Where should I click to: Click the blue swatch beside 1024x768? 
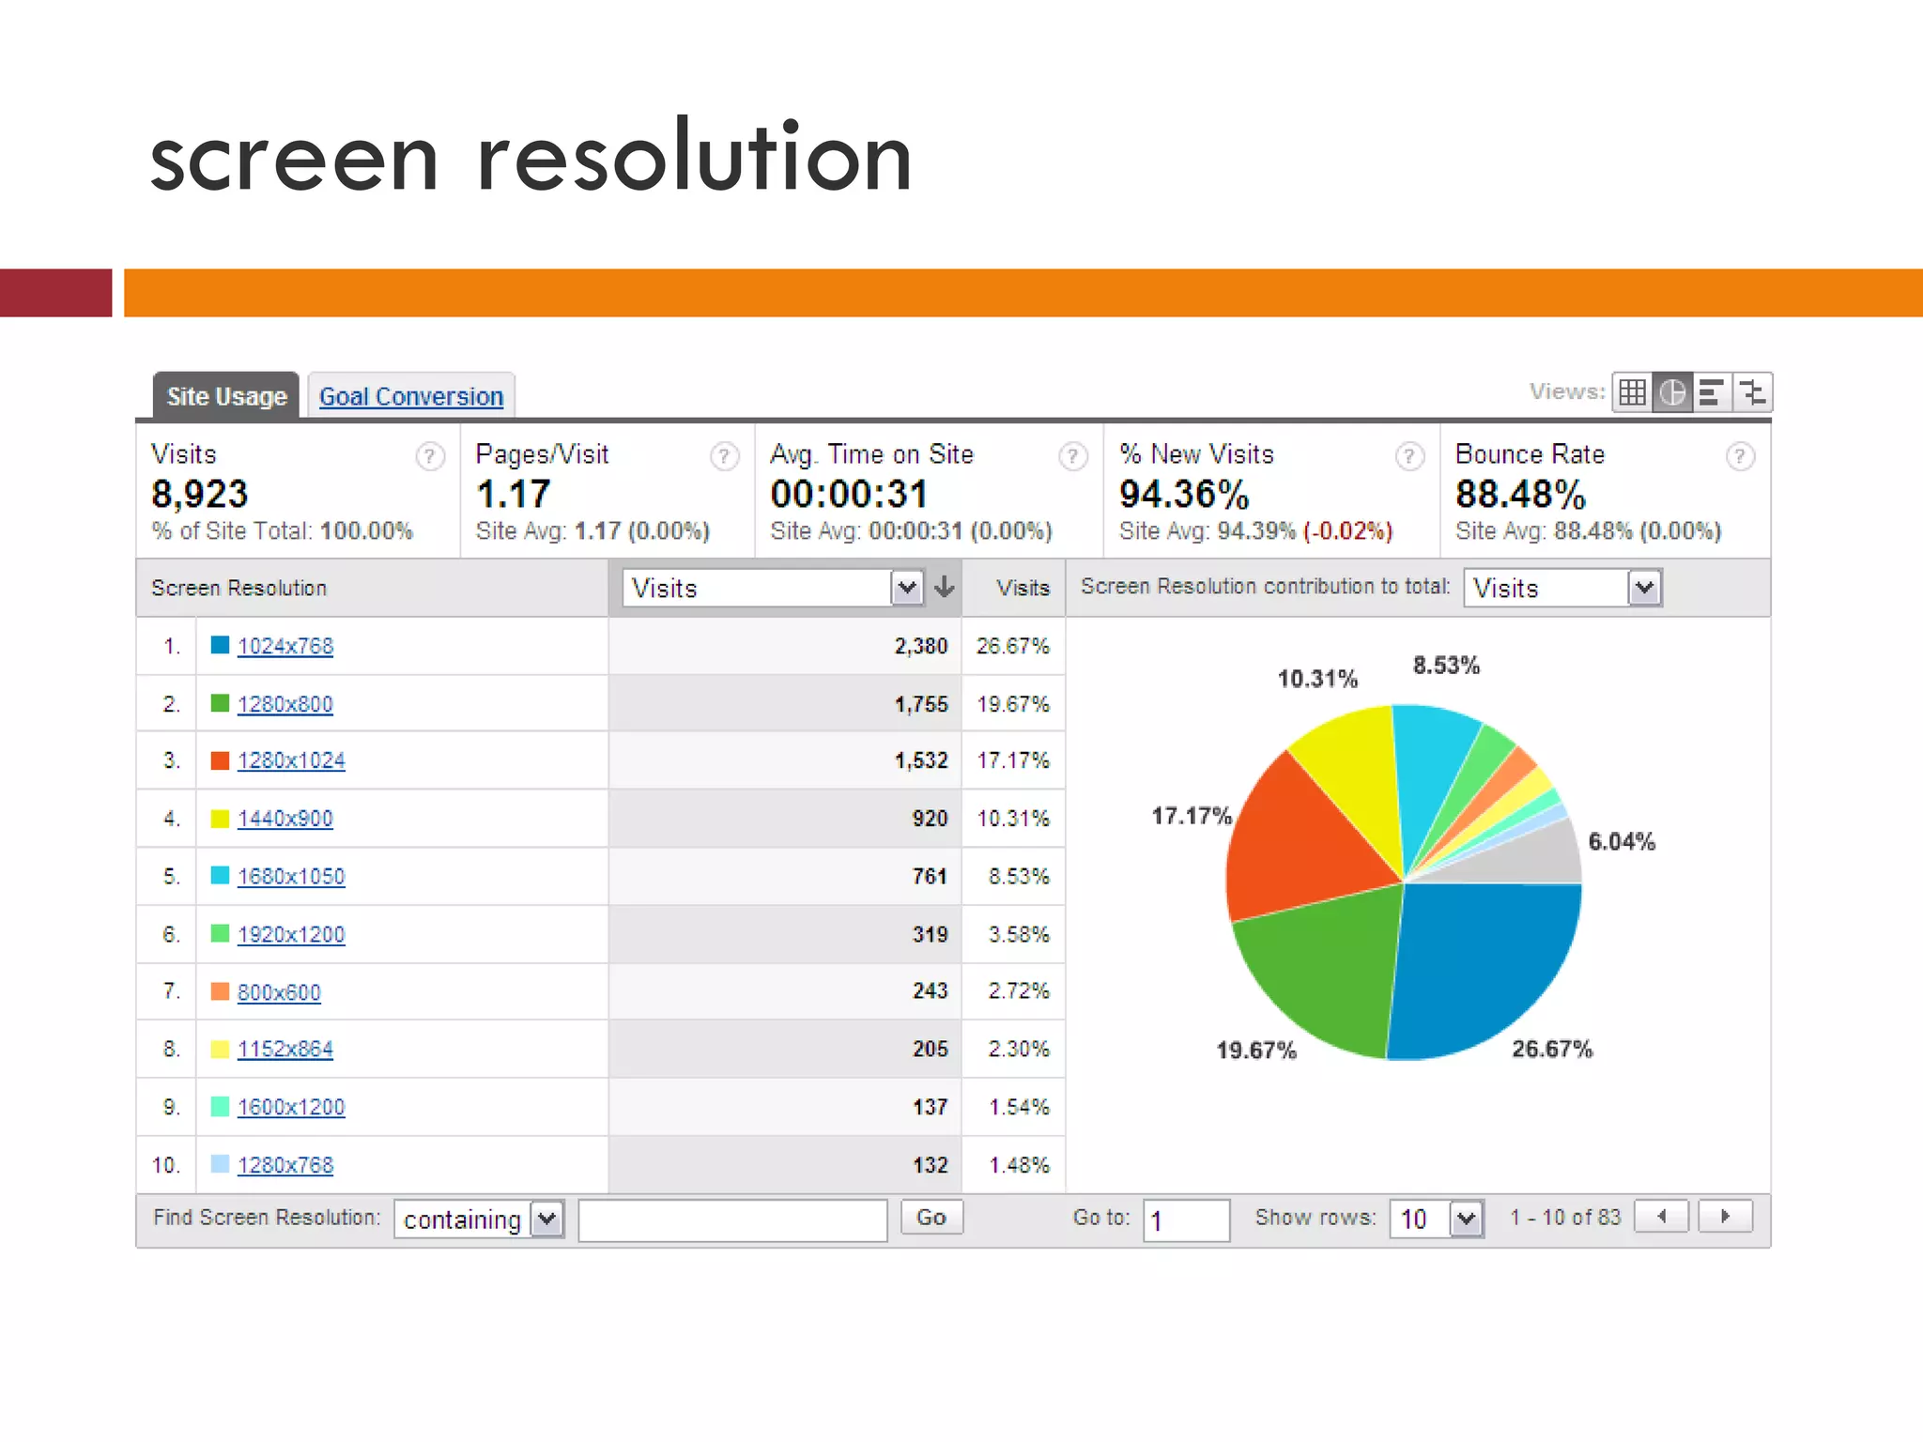(220, 645)
